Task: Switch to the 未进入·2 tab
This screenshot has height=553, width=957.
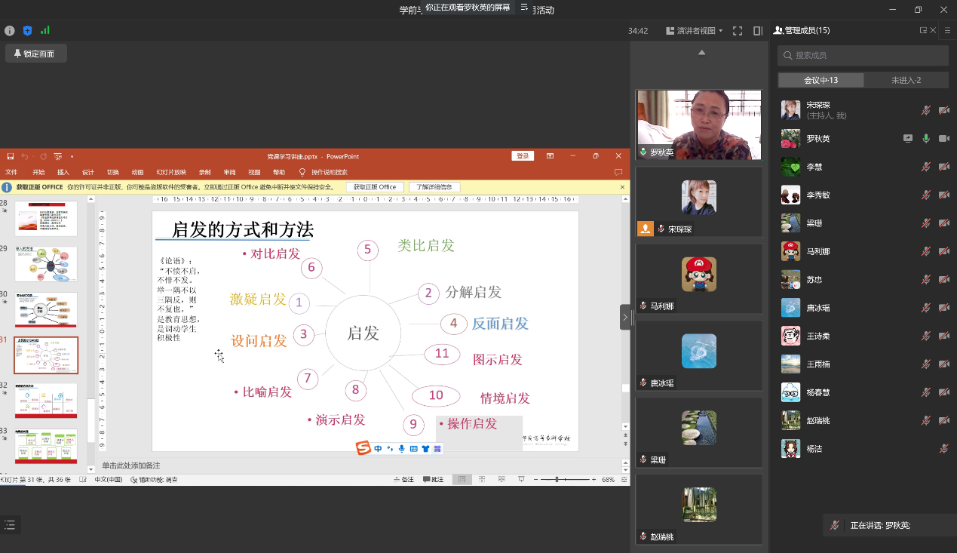Action: pos(906,80)
